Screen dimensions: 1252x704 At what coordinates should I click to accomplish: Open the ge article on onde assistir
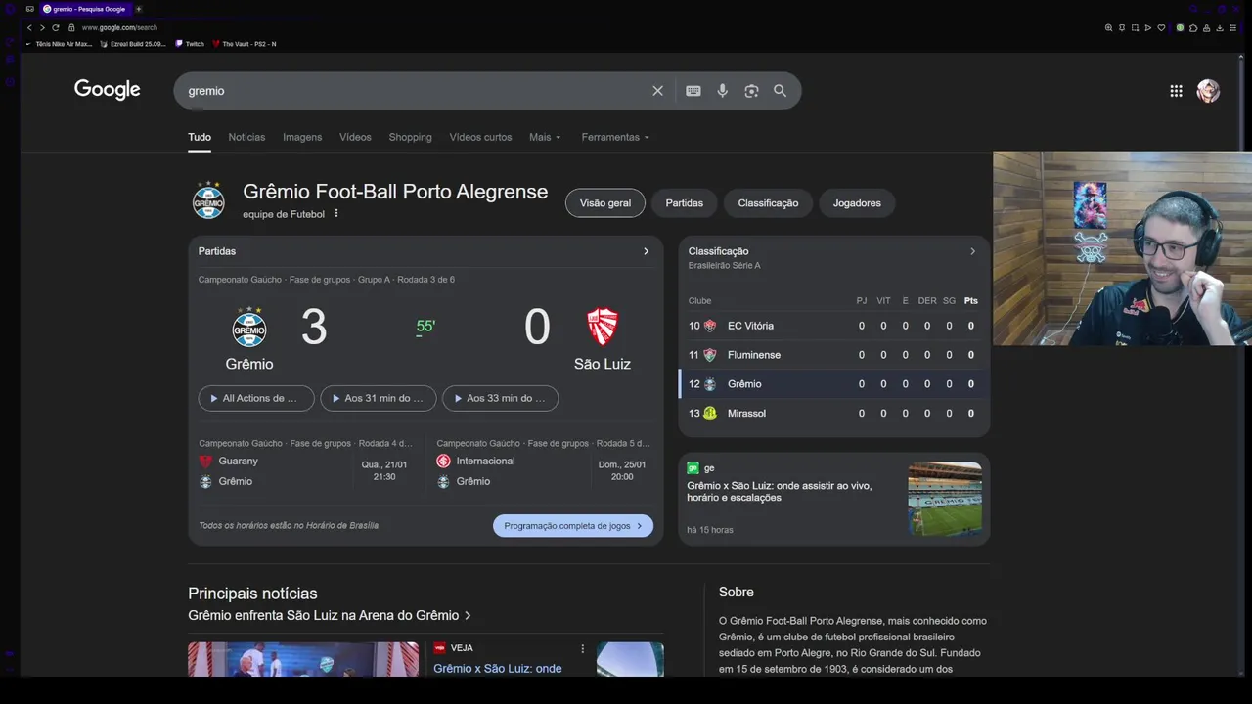780,492
